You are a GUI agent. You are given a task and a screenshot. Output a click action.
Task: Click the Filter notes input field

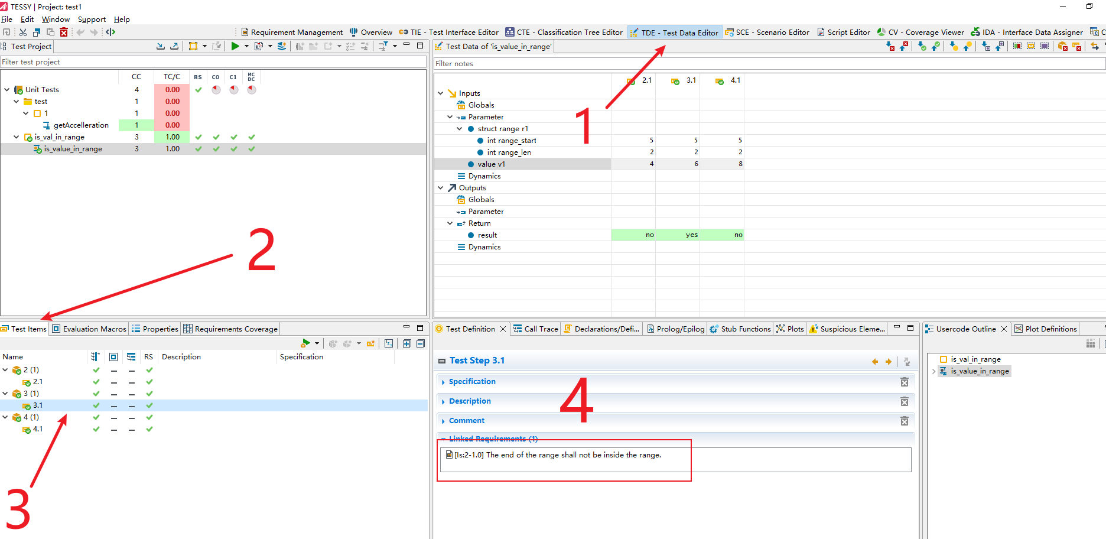(769, 64)
